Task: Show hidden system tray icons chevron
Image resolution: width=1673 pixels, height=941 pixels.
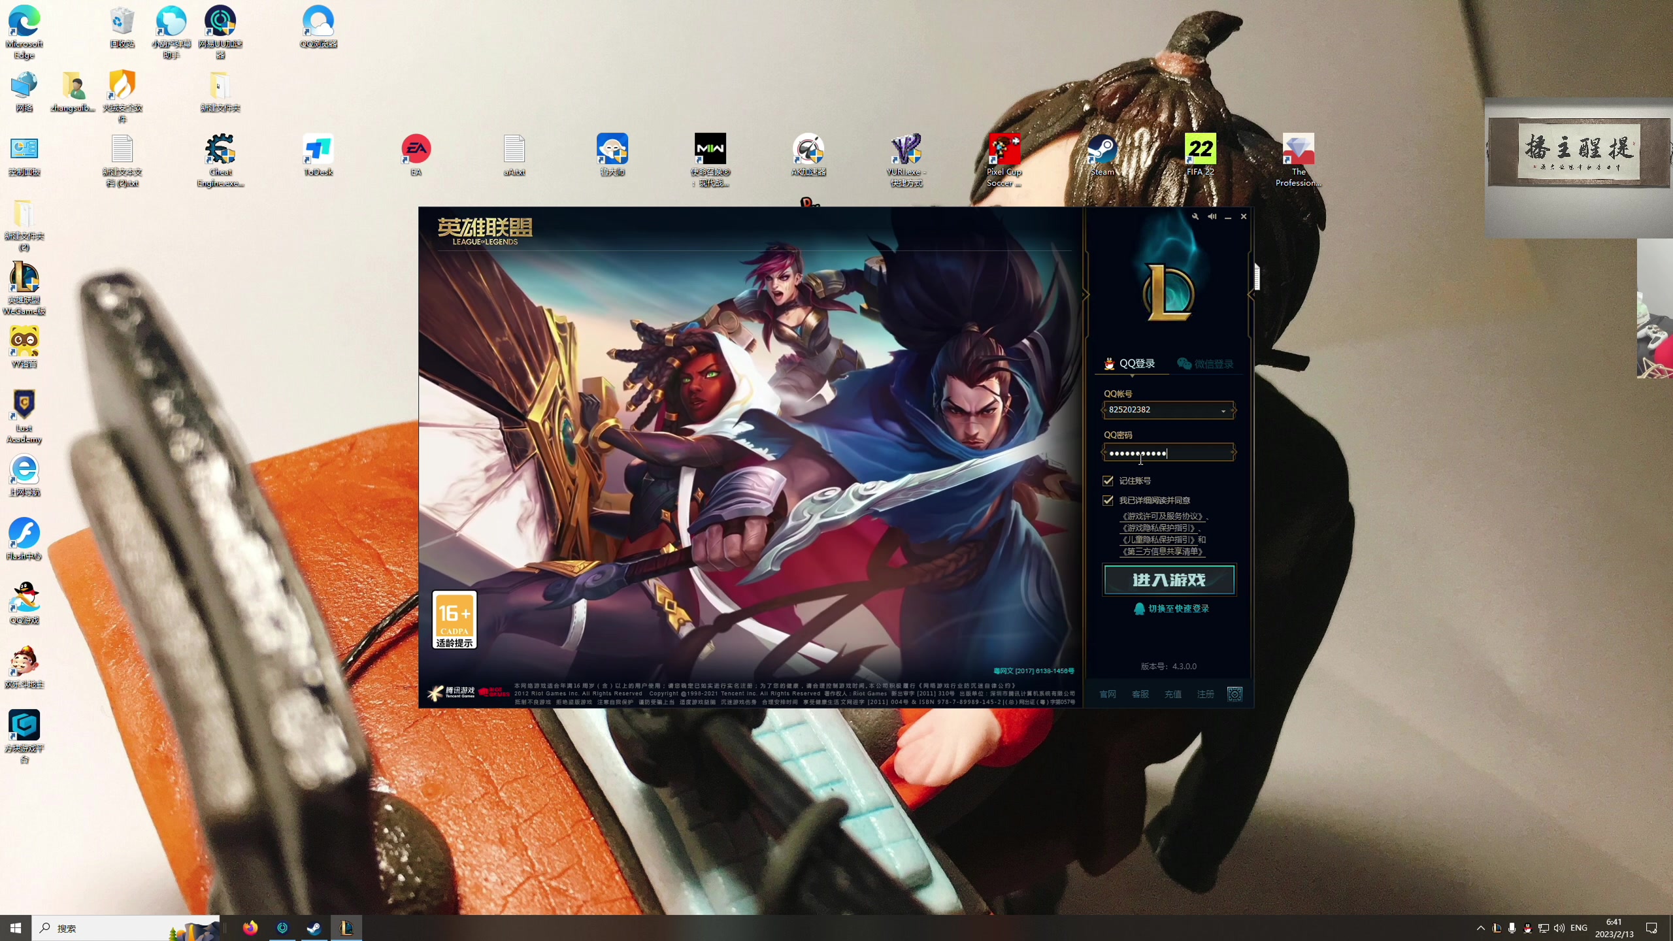Action: tap(1480, 928)
